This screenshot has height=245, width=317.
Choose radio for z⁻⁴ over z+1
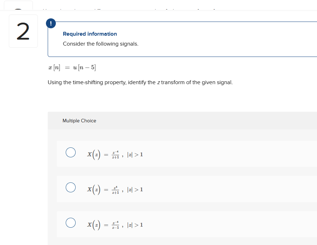tap(71, 152)
